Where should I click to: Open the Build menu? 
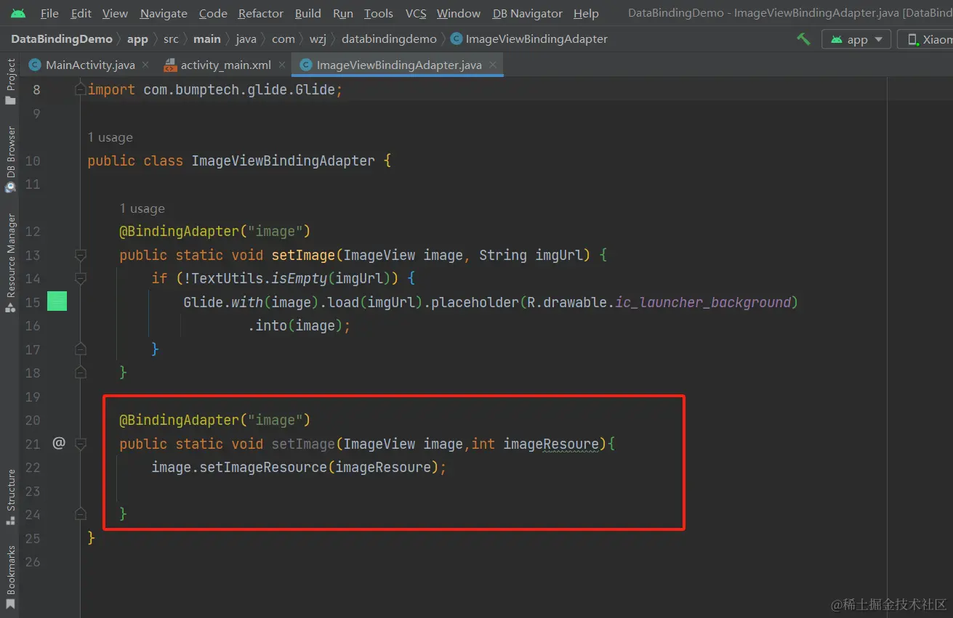(x=308, y=13)
